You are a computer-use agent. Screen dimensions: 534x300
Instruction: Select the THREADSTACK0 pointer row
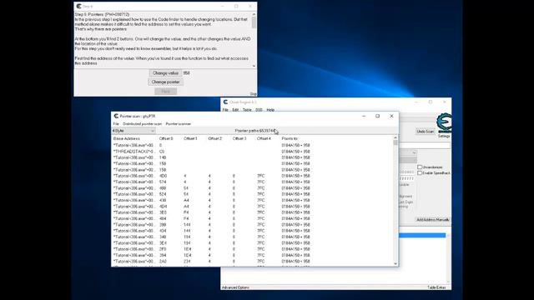click(x=252, y=152)
